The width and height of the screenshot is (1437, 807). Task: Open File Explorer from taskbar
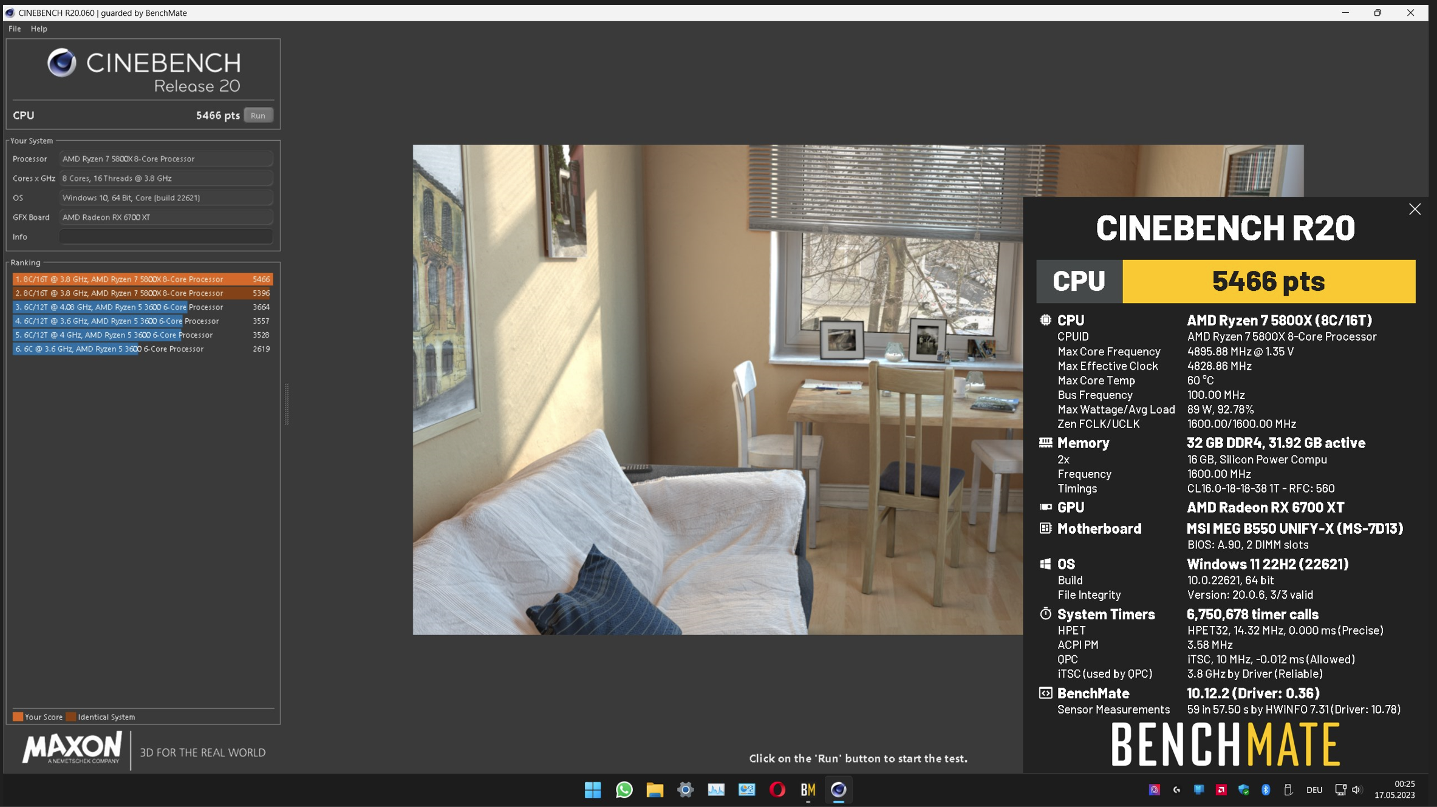(654, 789)
